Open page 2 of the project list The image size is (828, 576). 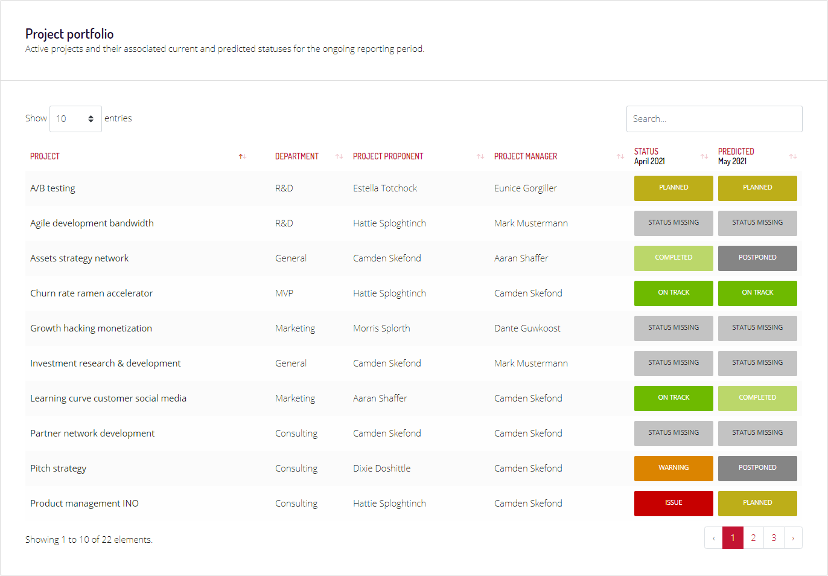[753, 537]
